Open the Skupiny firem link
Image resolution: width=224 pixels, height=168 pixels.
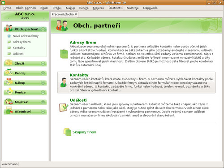click(x=84, y=132)
